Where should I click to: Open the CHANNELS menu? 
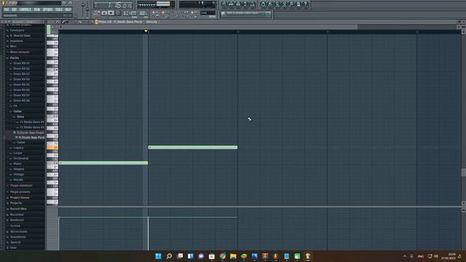25,9
